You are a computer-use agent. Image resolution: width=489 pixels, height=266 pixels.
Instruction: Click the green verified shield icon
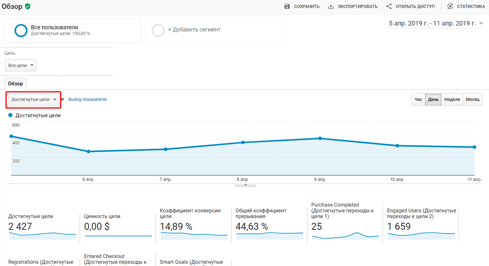(27, 7)
